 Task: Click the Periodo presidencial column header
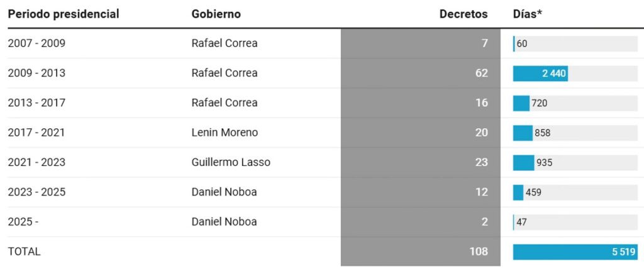tap(64, 14)
